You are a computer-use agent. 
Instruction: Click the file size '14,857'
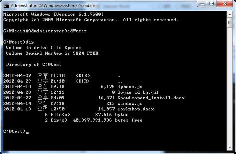(106, 109)
